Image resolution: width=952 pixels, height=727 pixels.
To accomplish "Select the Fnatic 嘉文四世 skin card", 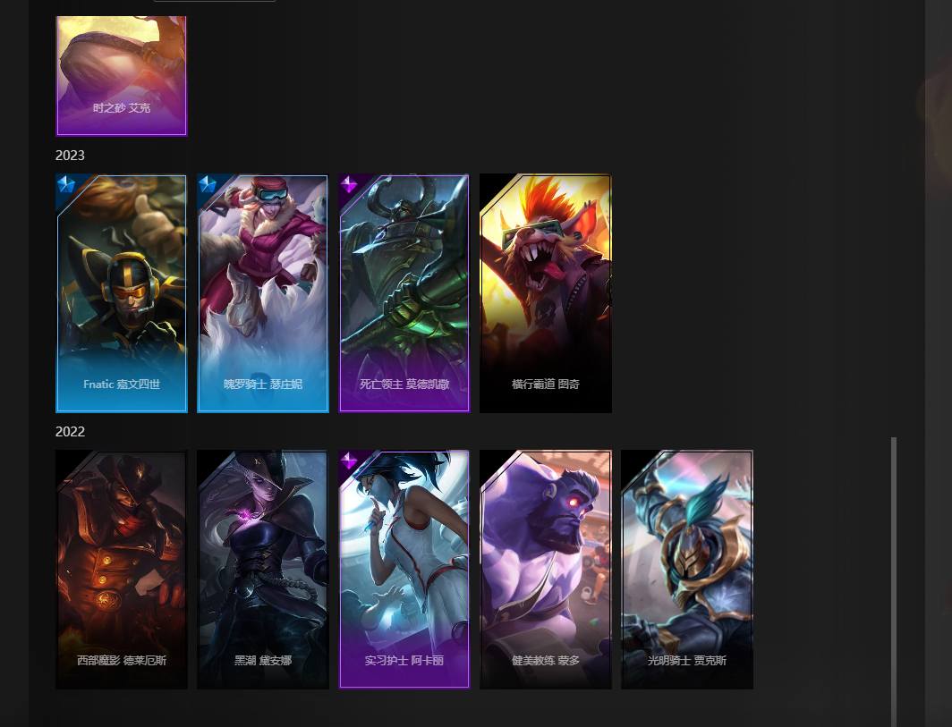I will click(122, 293).
